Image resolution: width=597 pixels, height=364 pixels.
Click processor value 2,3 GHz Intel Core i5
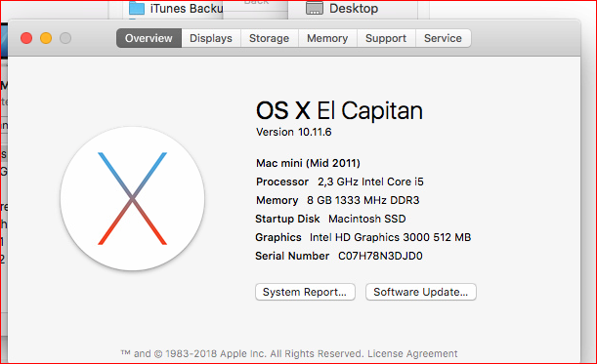370,182
